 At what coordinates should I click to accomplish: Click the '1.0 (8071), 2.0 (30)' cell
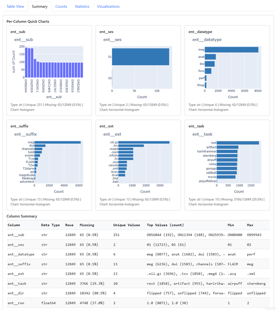[167, 303]
